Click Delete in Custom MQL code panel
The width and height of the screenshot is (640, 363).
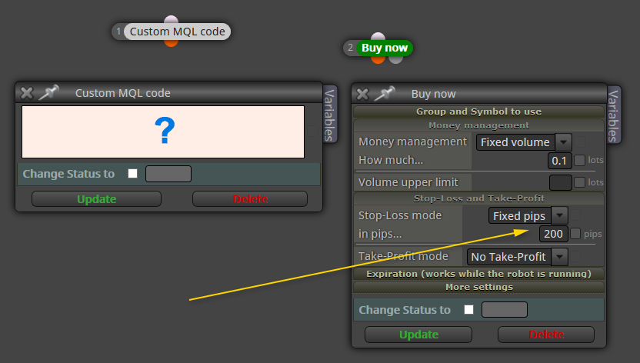(250, 199)
